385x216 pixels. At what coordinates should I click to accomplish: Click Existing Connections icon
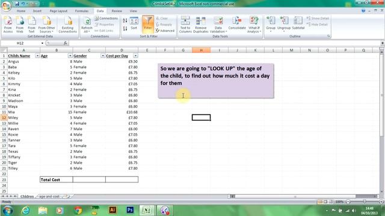click(x=68, y=24)
